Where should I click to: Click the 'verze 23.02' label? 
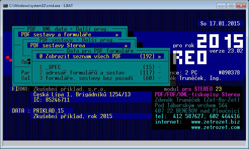point(226,51)
